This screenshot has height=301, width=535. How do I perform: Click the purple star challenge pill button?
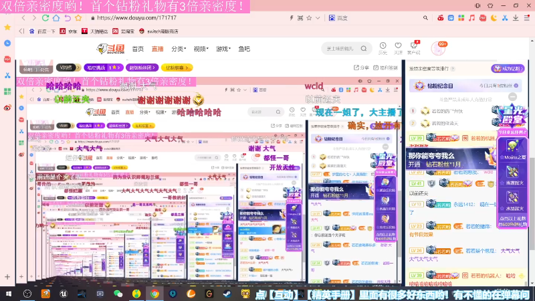pyautogui.click(x=104, y=68)
